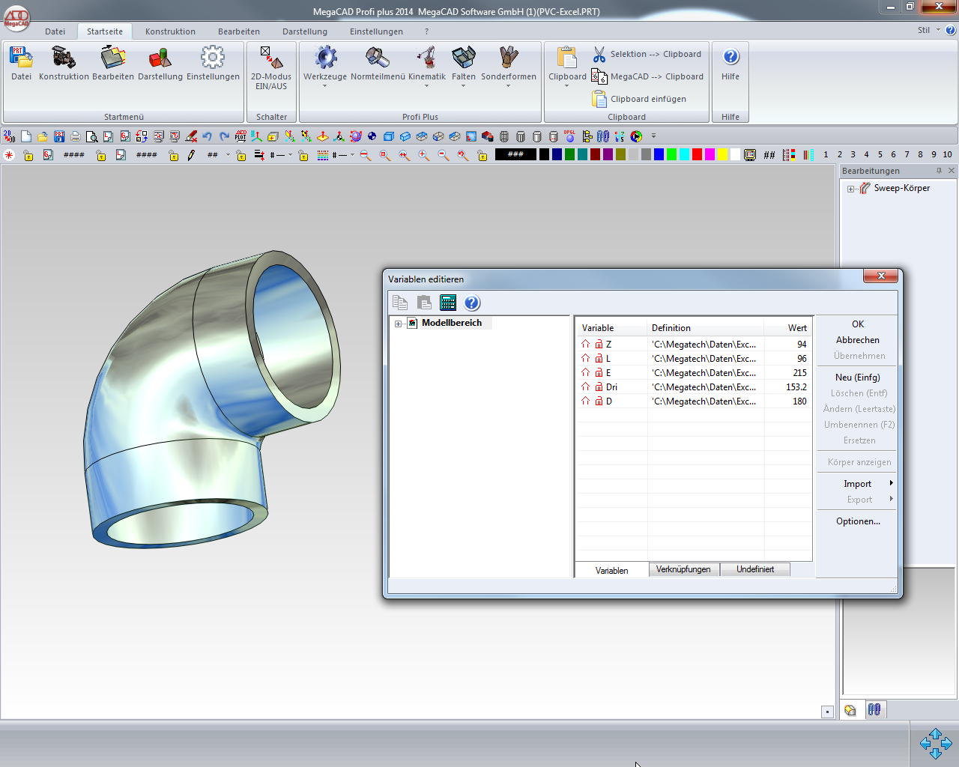
Task: Open the Import submenu in the dialog
Action: 858,484
